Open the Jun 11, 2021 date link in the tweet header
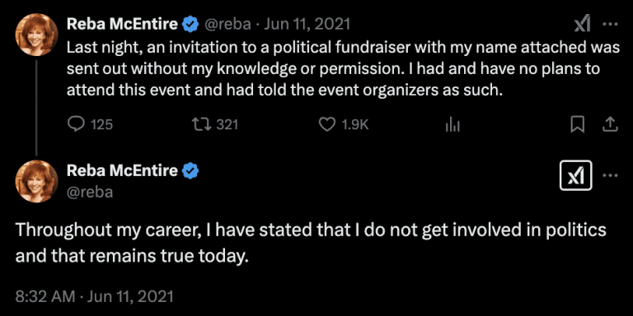 click(307, 25)
